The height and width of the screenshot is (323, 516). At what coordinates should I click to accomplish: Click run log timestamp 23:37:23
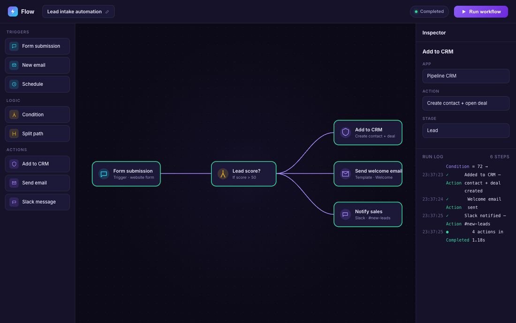click(433, 175)
